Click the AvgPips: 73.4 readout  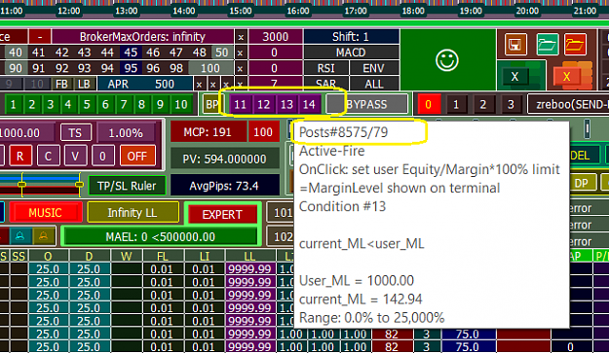(x=224, y=186)
